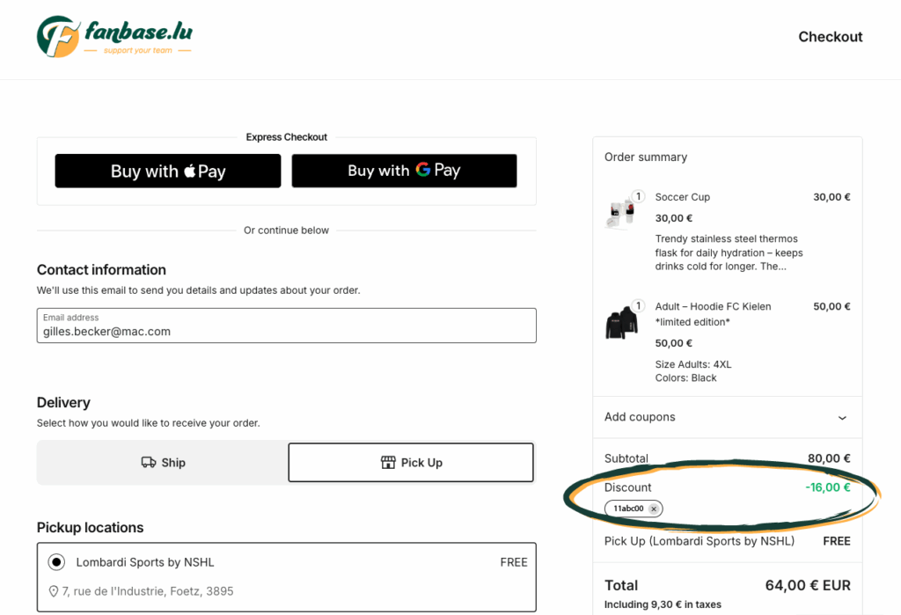
Task: Click the Soccer Cup product name
Action: coord(682,197)
